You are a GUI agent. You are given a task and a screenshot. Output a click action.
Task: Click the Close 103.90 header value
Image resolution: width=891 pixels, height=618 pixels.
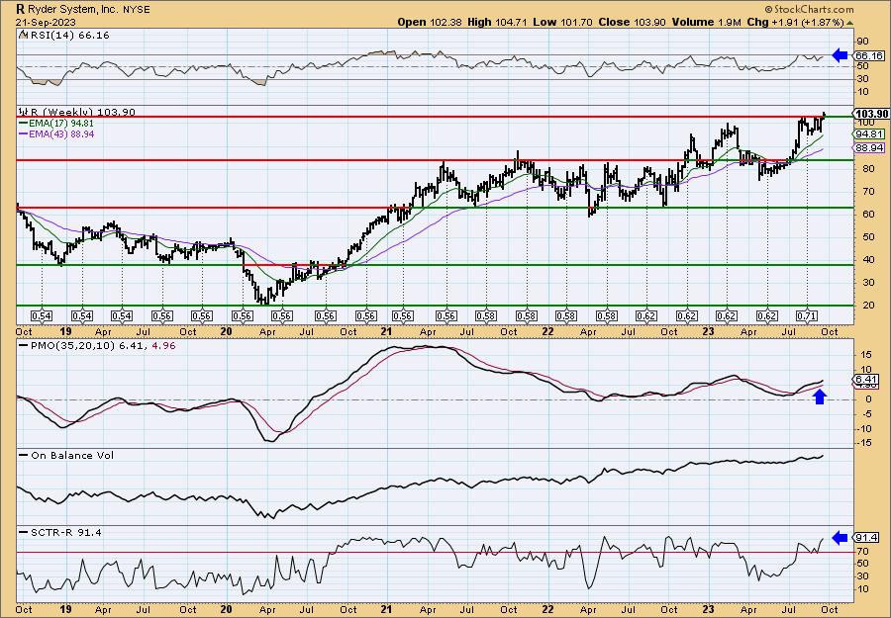click(633, 22)
